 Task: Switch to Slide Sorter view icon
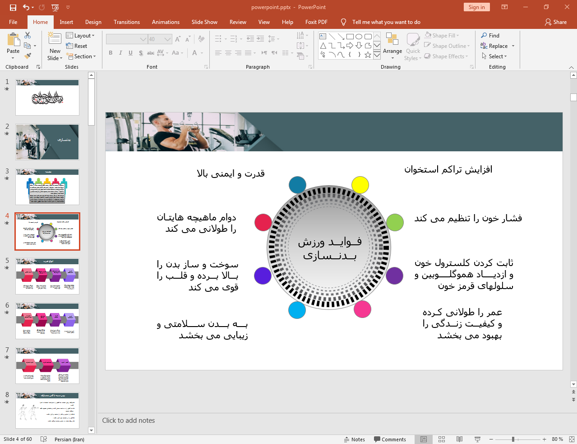442,439
